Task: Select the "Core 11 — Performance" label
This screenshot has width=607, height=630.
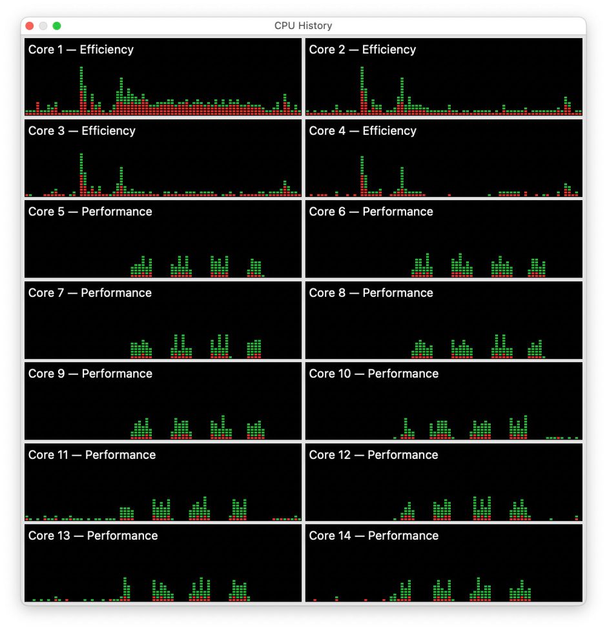Action: tap(92, 454)
